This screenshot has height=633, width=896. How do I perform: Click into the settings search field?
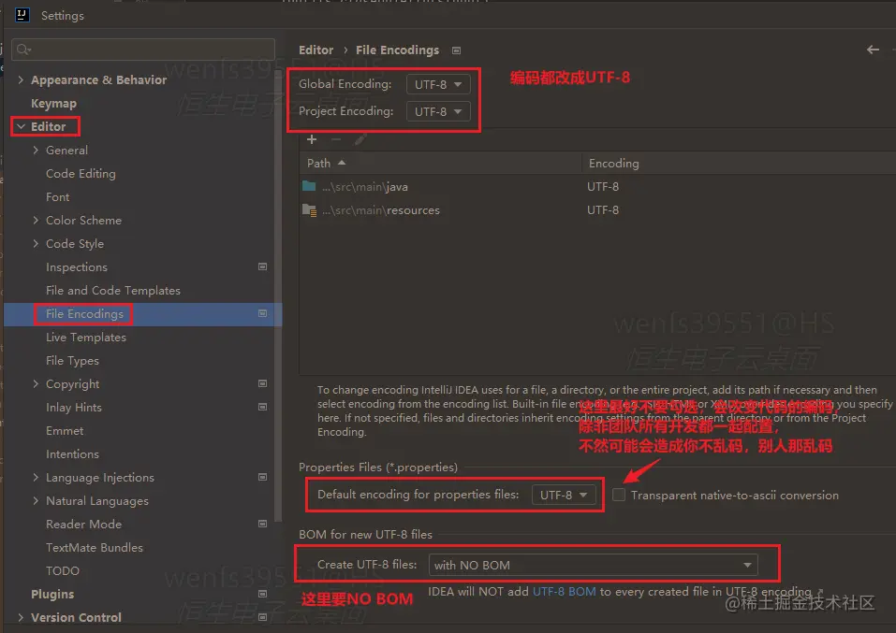click(x=143, y=50)
